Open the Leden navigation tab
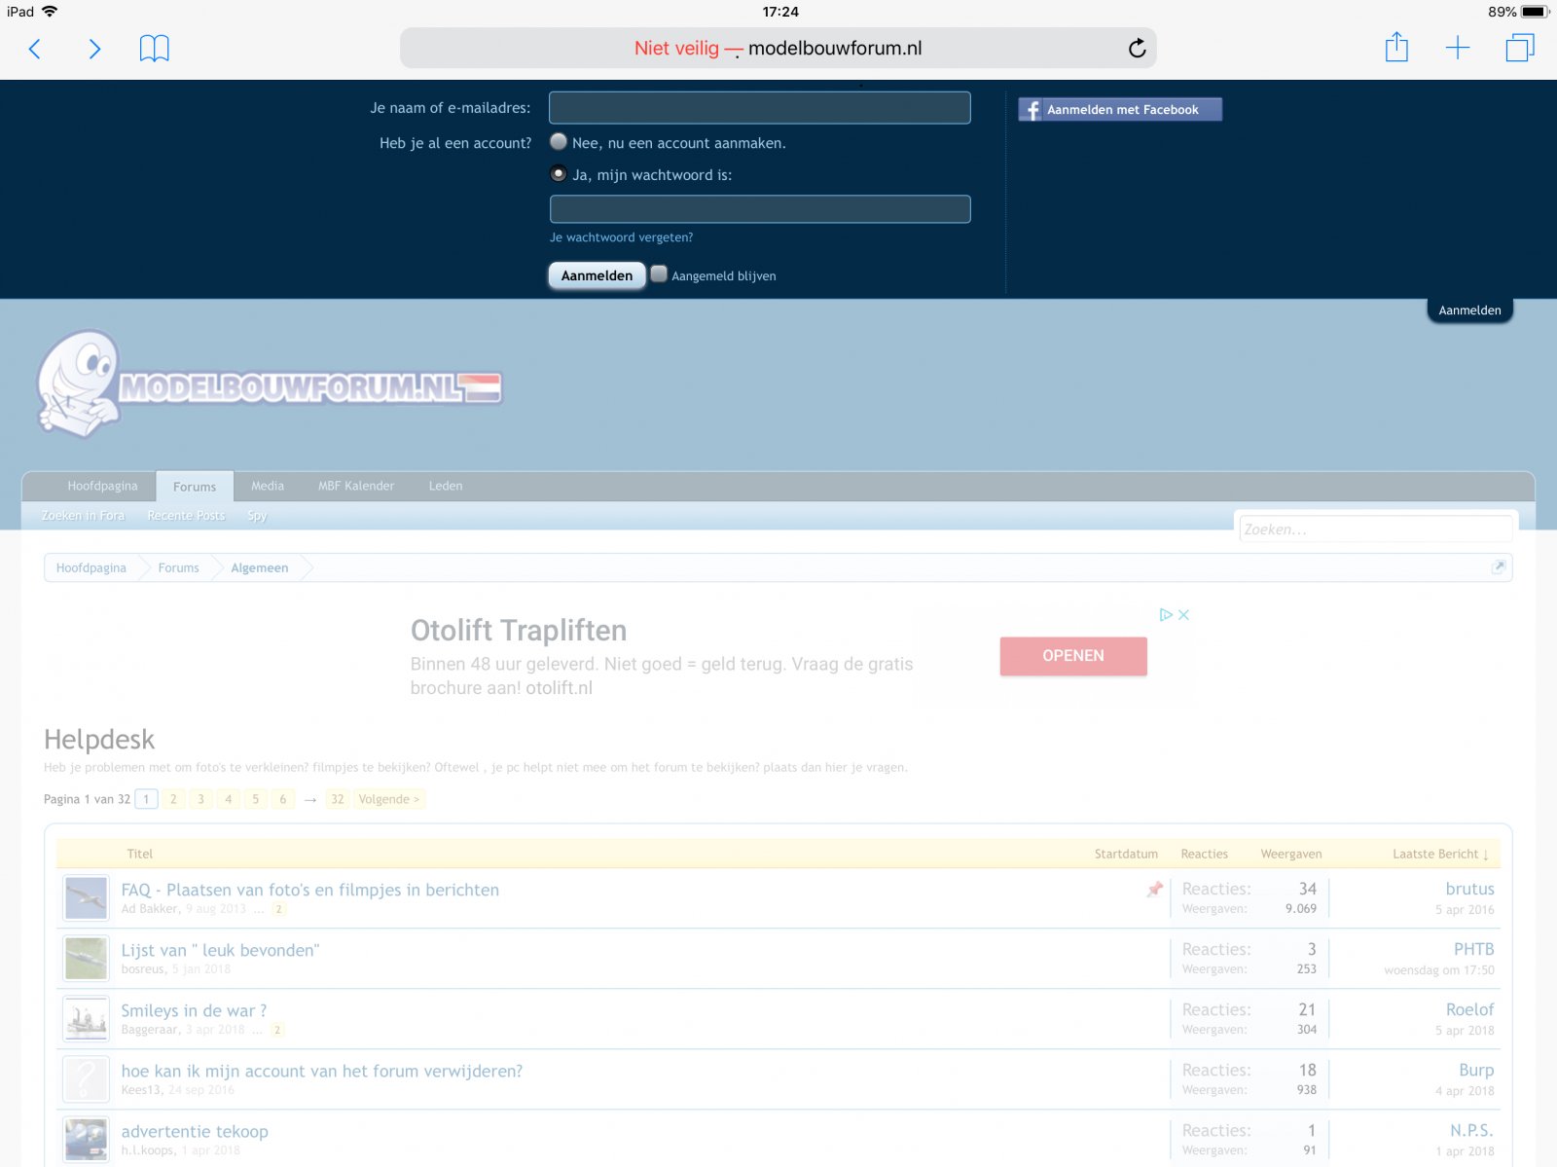1557x1167 pixels. (446, 486)
